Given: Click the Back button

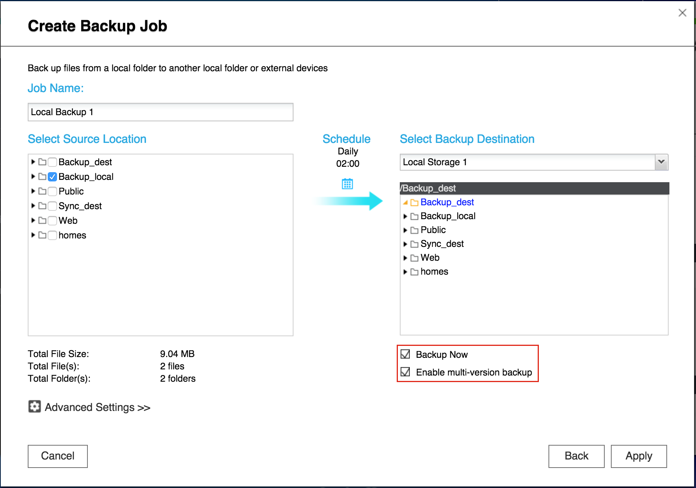Looking at the screenshot, I should pyautogui.click(x=576, y=456).
